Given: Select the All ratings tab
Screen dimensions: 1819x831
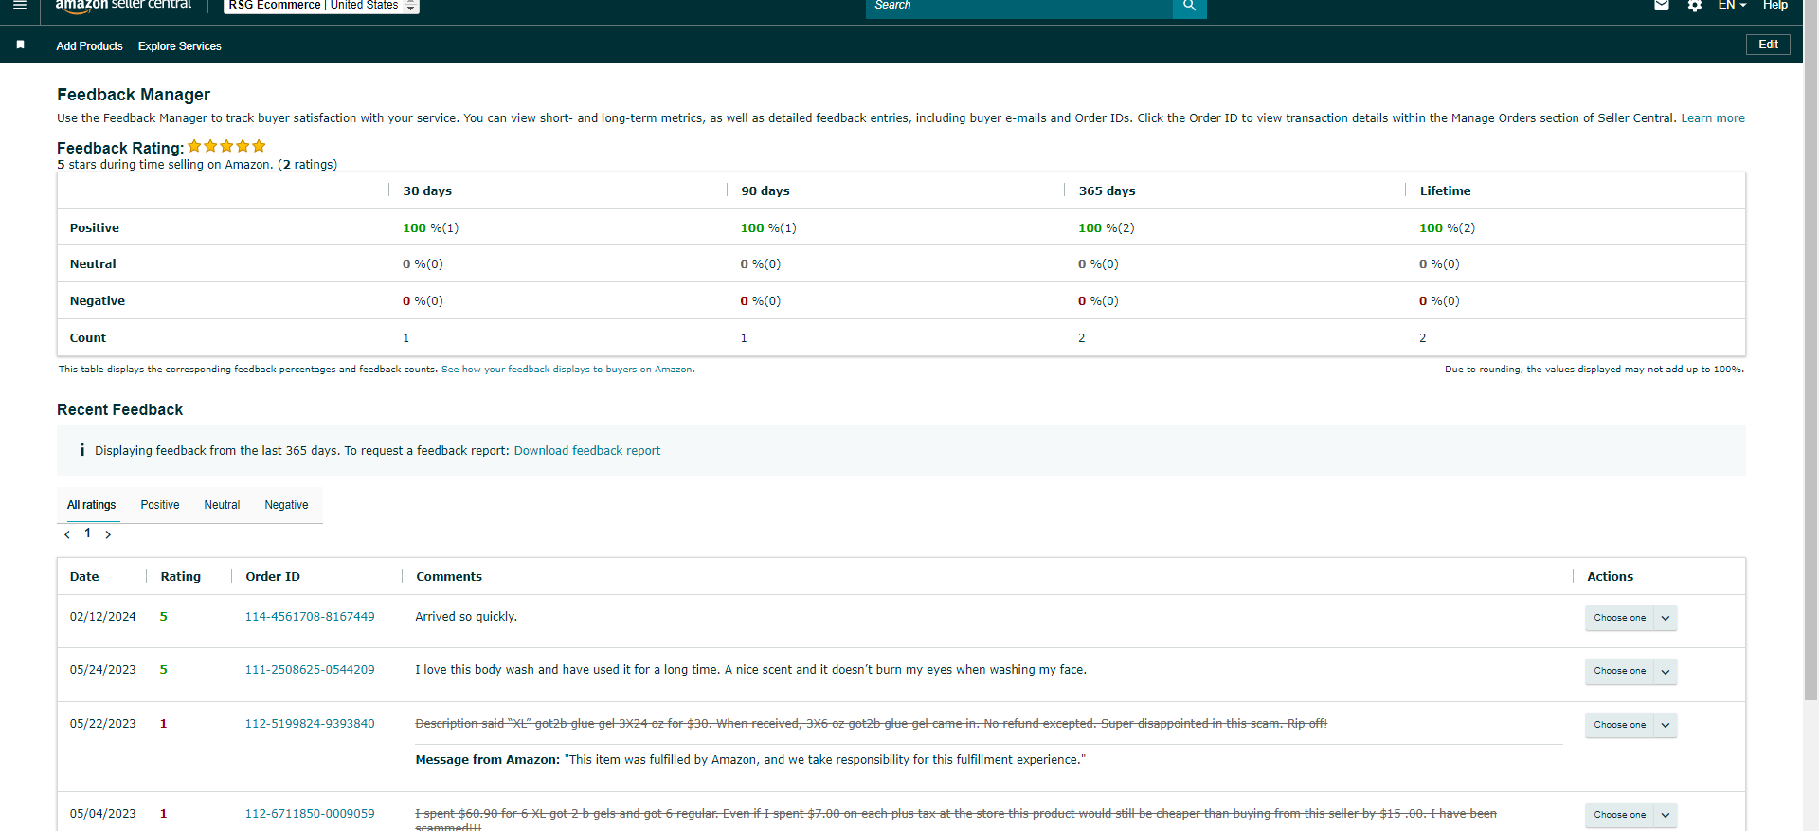Looking at the screenshot, I should tap(92, 505).
